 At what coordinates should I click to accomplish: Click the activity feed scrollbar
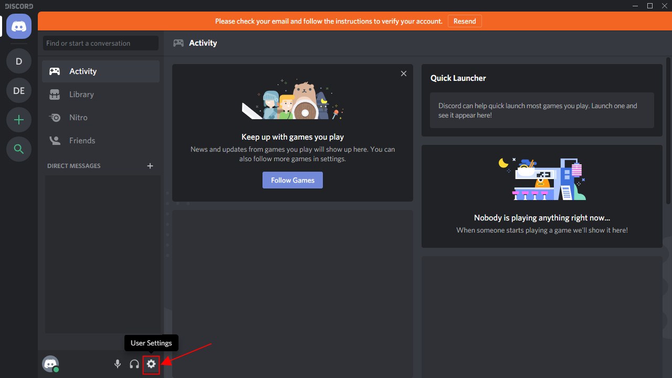[668, 131]
